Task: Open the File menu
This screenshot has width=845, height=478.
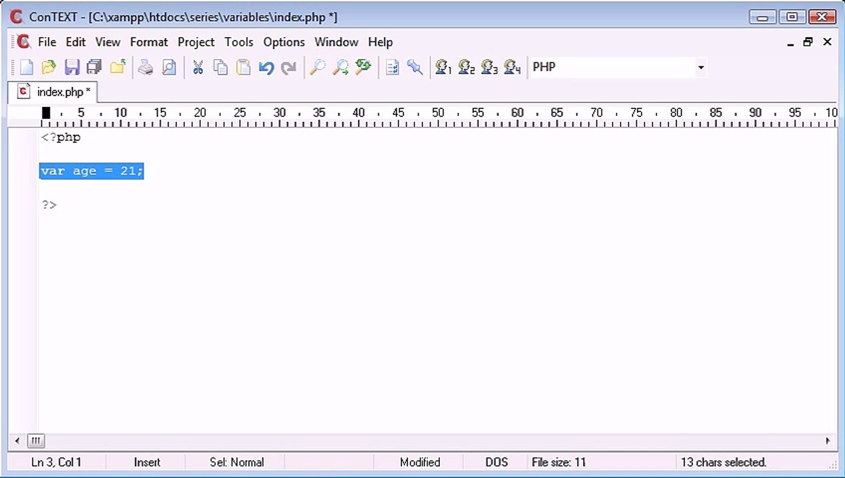Action: coord(47,42)
